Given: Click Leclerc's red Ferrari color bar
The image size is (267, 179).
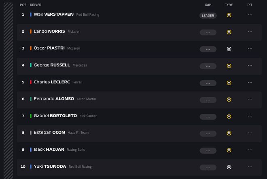Looking at the screenshot, I should [31, 82].
